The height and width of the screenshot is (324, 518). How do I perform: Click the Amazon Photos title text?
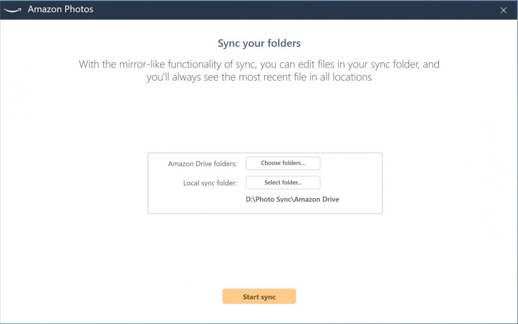[60, 10]
